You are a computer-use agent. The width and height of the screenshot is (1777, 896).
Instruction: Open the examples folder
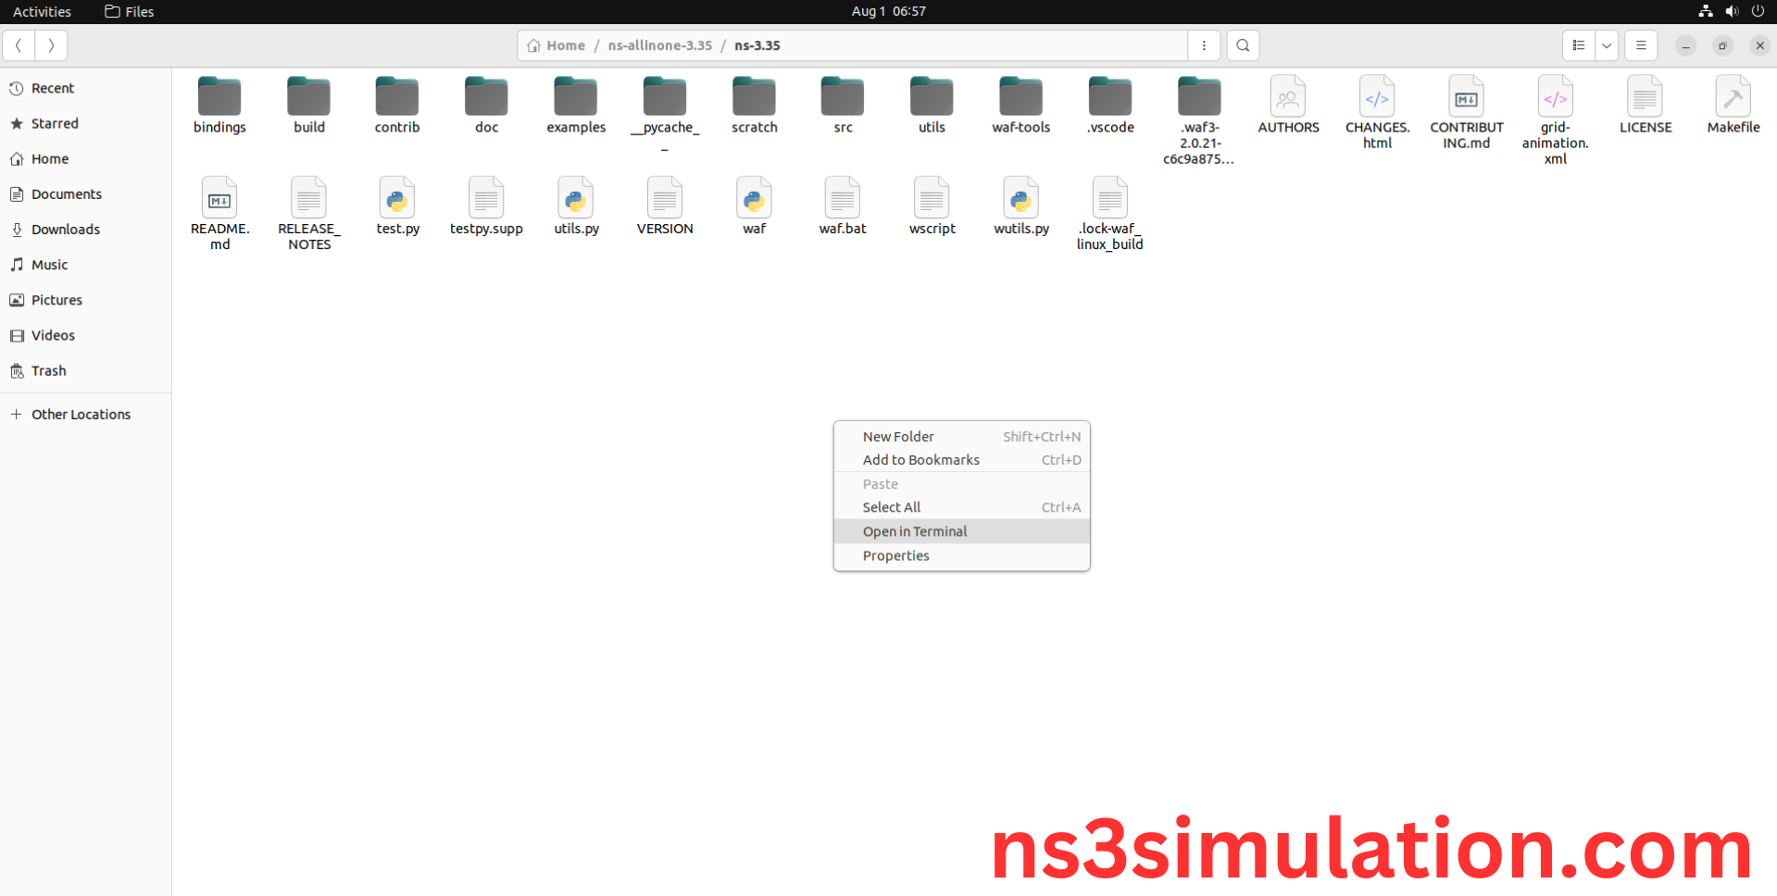pyautogui.click(x=576, y=98)
